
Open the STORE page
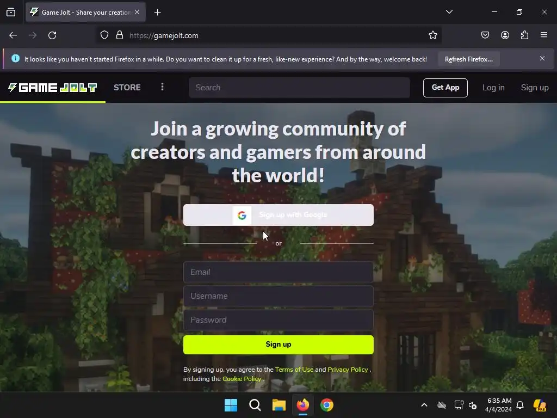coord(127,88)
